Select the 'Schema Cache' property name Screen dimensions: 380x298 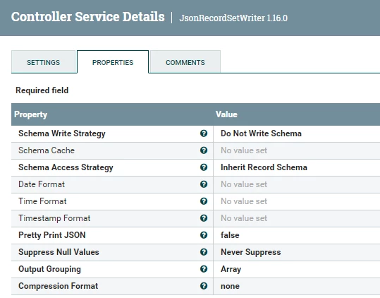(x=47, y=150)
